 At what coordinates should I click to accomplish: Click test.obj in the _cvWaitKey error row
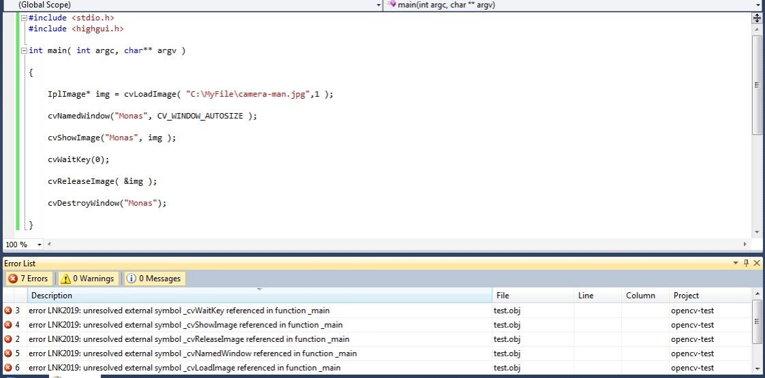pyautogui.click(x=507, y=311)
